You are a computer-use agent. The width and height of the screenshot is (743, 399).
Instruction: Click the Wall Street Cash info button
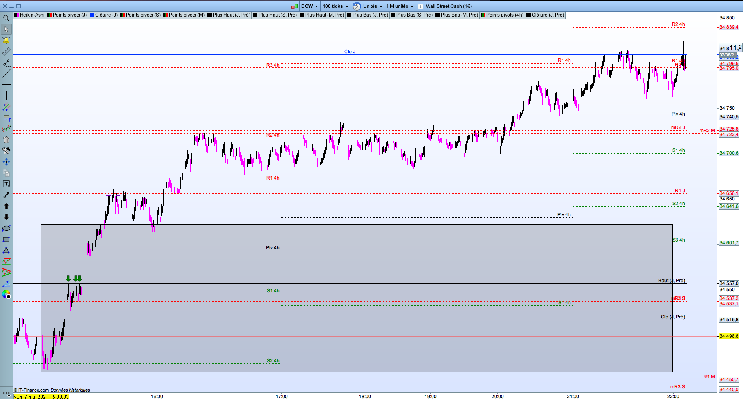[x=421, y=6]
